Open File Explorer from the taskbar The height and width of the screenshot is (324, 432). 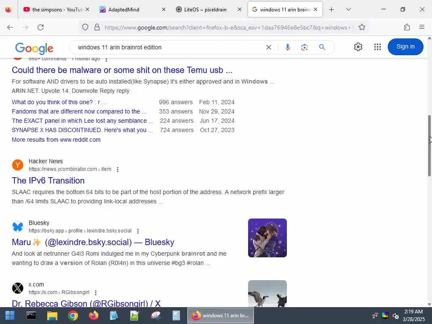(52, 316)
